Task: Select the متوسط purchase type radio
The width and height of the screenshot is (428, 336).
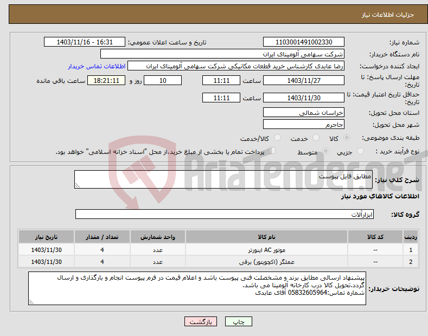Action: pyautogui.click(x=325, y=151)
